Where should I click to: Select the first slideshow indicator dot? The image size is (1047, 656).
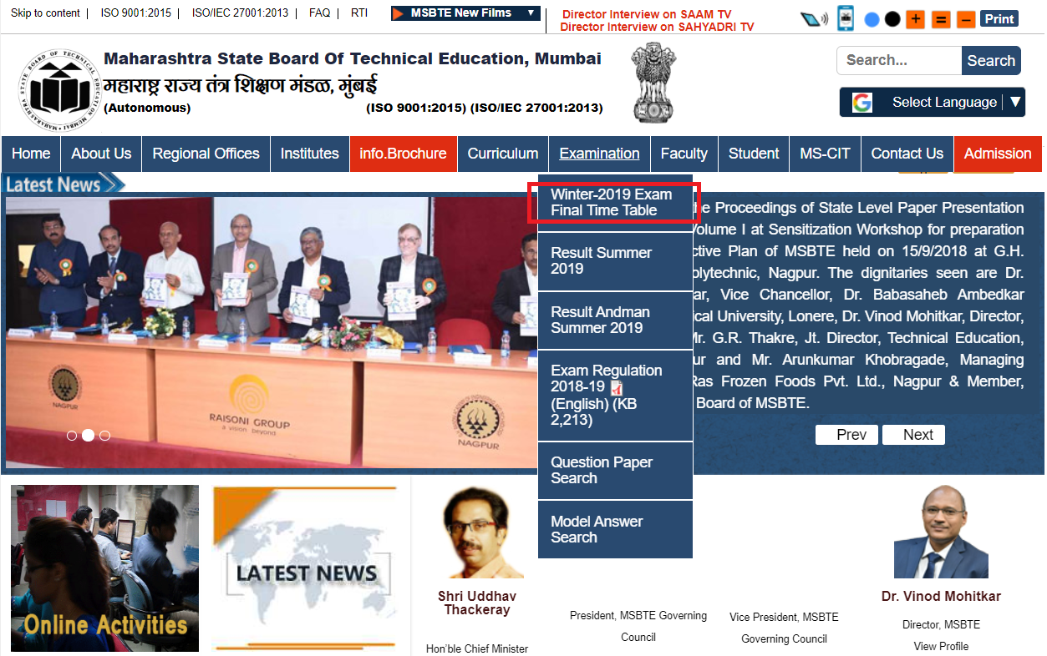[x=72, y=435]
